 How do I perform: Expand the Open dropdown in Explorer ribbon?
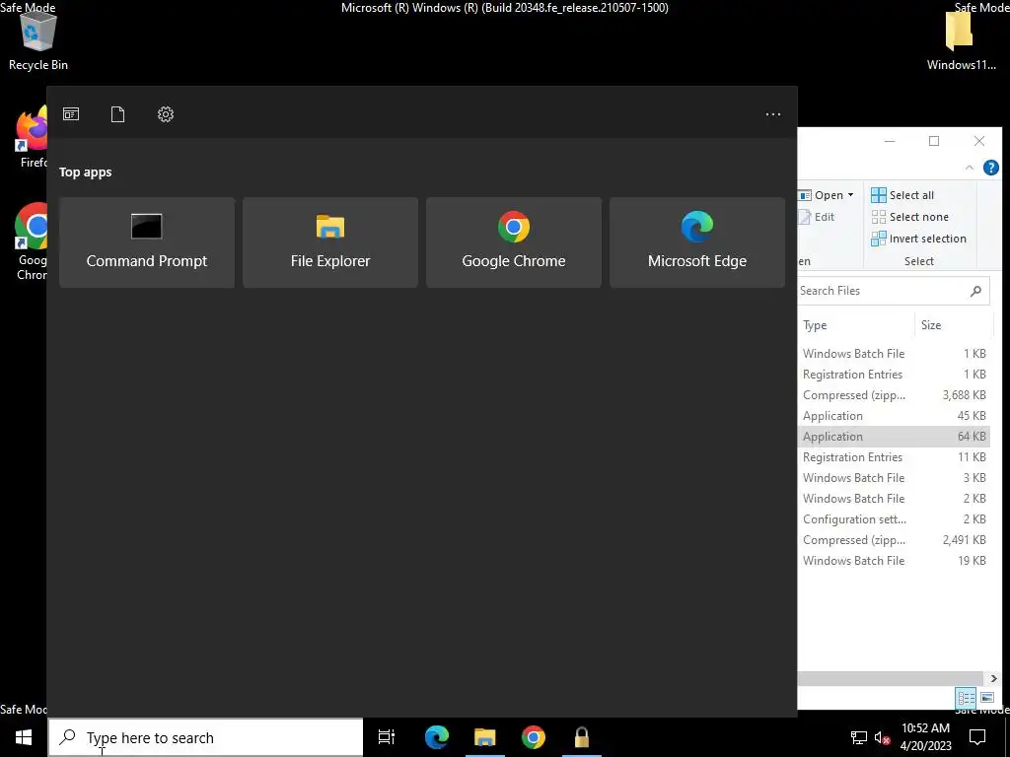(851, 195)
